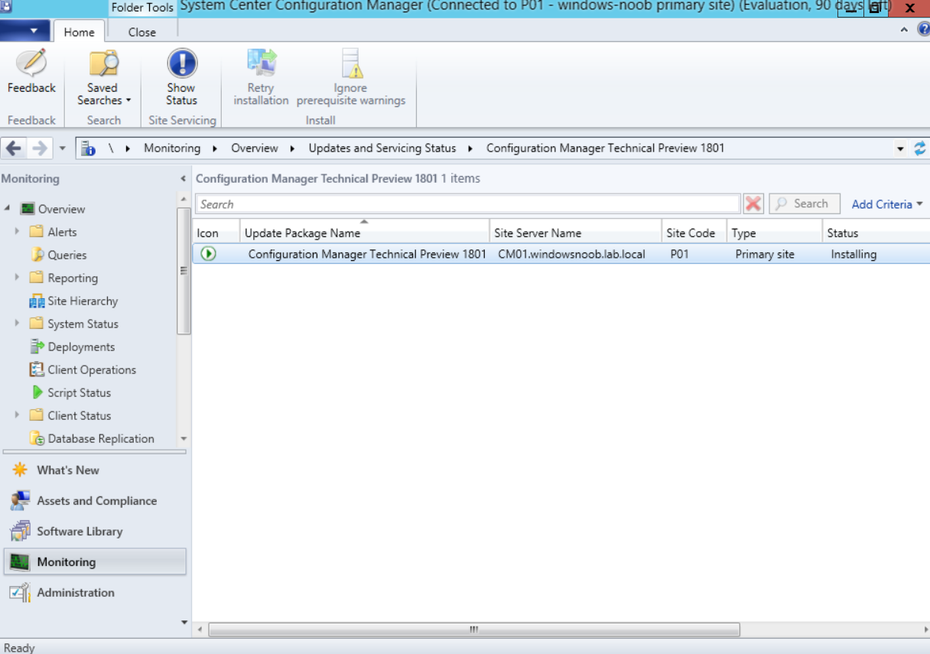Expand the Client Status tree node
This screenshot has width=930, height=654.
[x=17, y=415]
